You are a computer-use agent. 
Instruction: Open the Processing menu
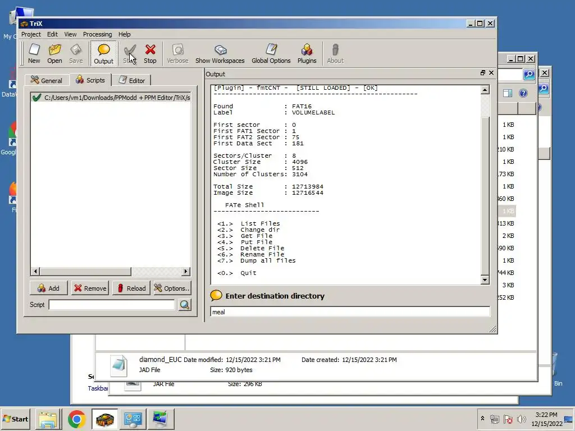[97, 34]
